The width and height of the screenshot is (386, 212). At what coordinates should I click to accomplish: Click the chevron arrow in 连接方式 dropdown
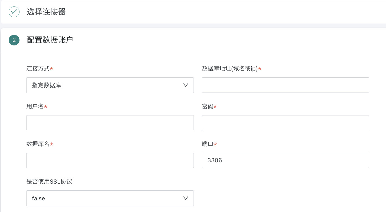pos(186,85)
